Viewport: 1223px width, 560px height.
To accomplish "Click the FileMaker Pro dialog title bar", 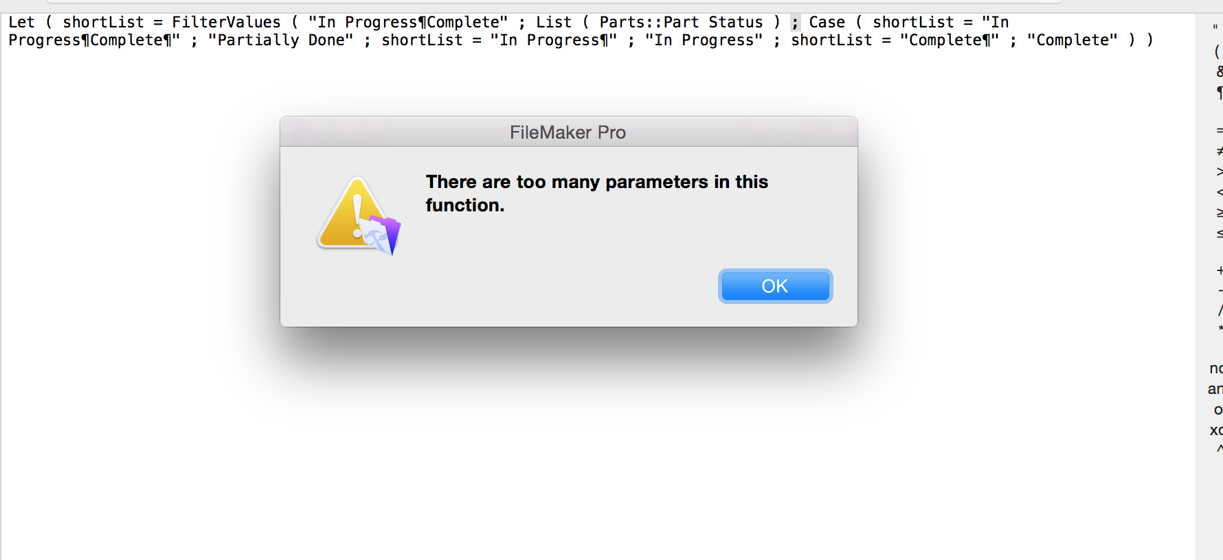I will [568, 132].
